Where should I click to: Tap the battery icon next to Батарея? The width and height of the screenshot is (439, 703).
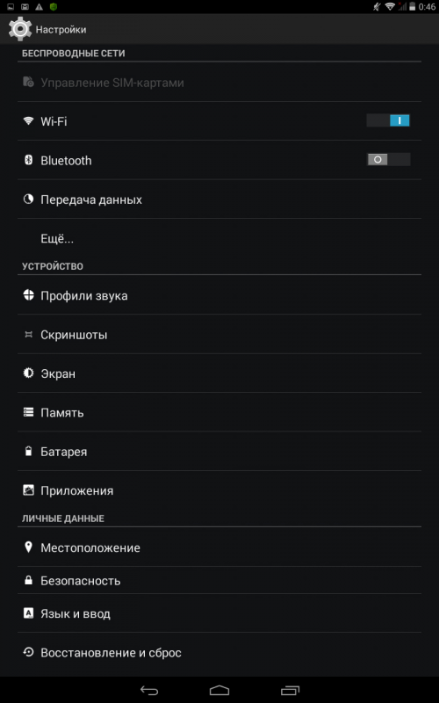click(29, 452)
